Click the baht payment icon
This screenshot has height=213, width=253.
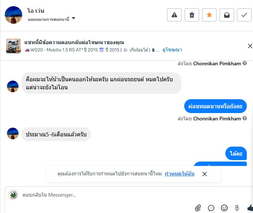237,208
